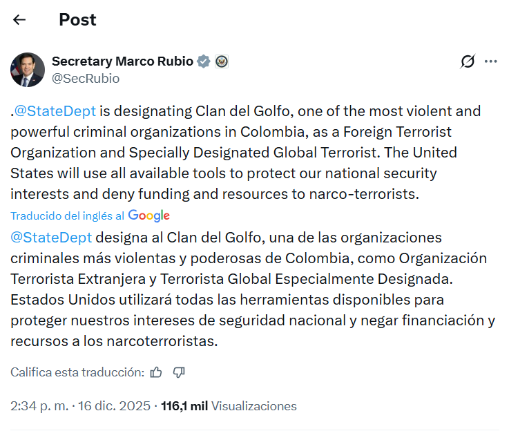Open the three-dot more options menu

pyautogui.click(x=490, y=61)
